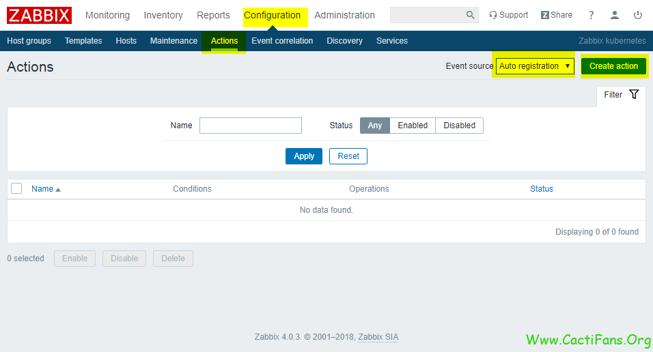Go to Discovery submenu

[344, 41]
